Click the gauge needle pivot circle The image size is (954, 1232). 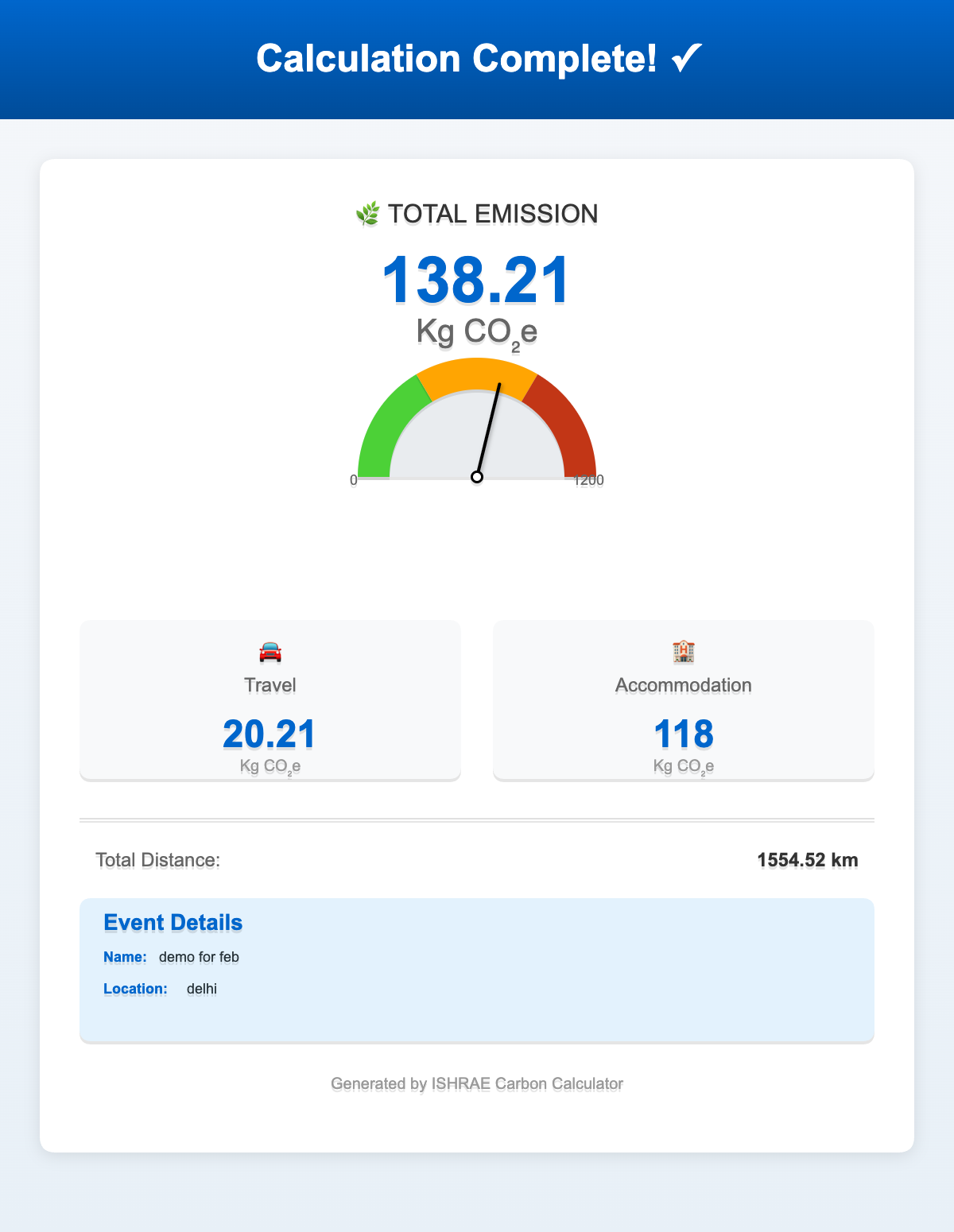477,477
